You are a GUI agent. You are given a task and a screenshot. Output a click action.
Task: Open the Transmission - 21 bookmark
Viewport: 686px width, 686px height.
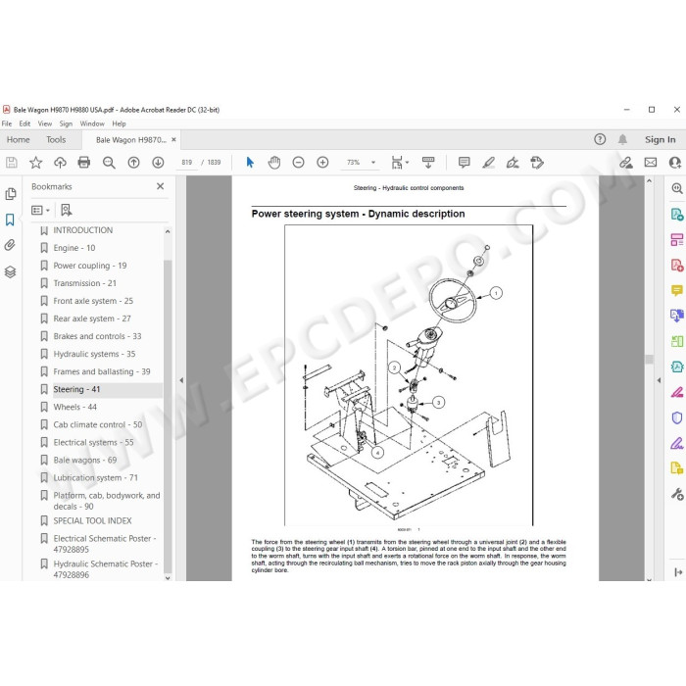pyautogui.click(x=85, y=283)
